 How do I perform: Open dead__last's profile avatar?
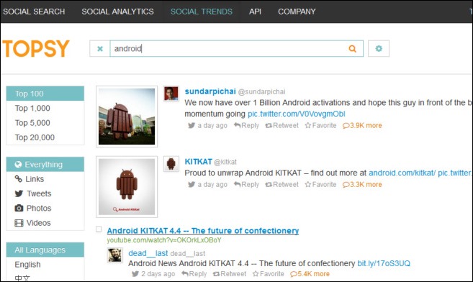click(x=115, y=255)
